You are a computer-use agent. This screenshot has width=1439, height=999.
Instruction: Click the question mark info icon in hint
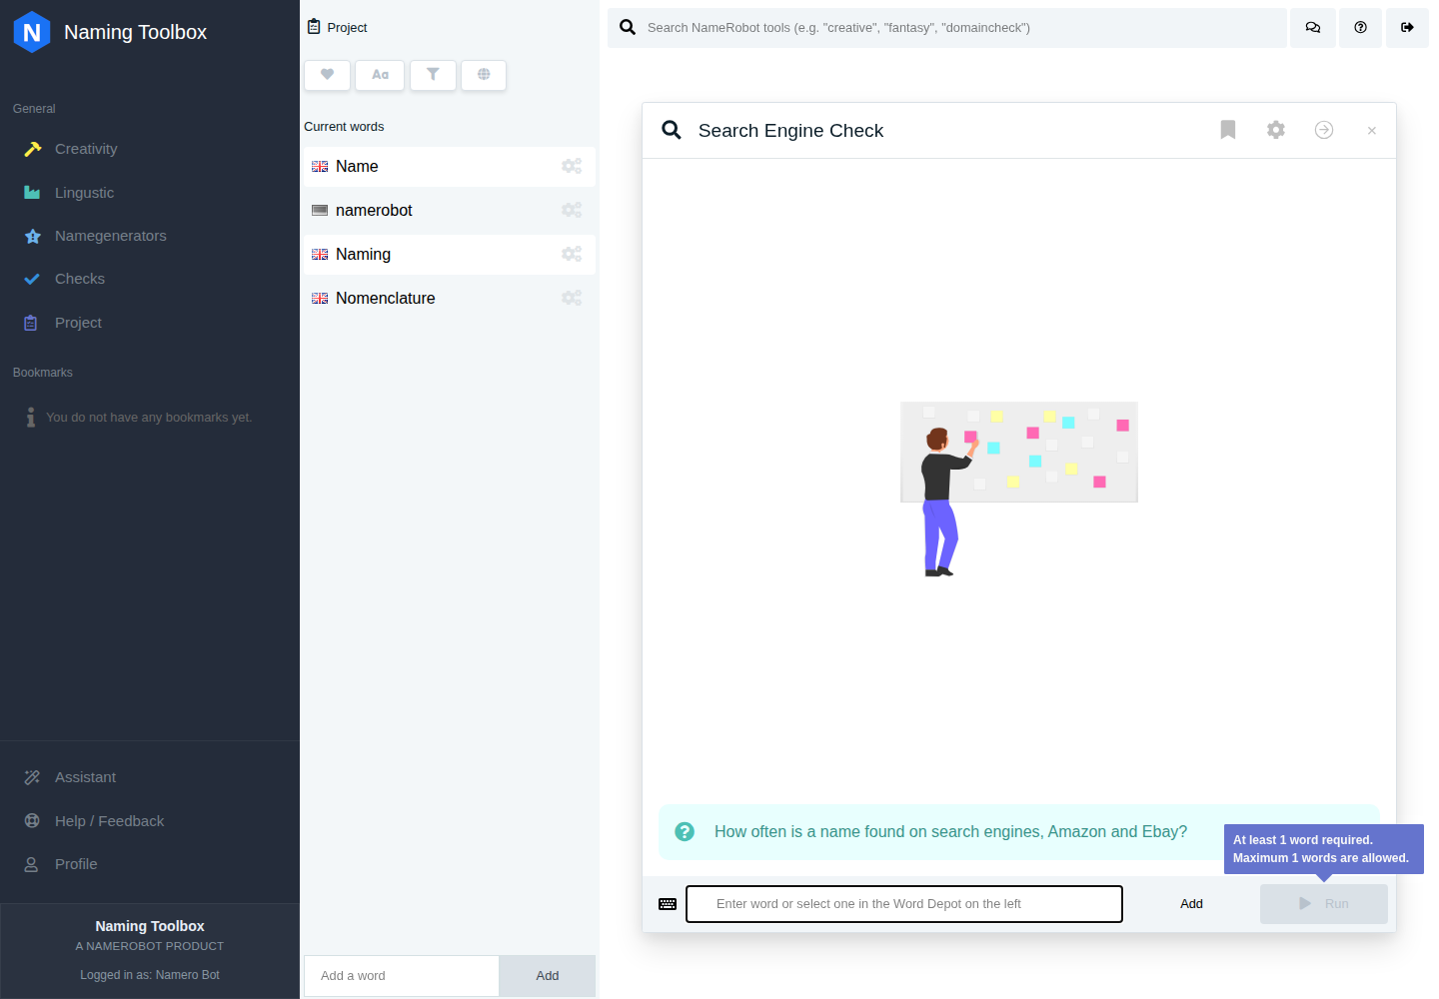click(685, 831)
